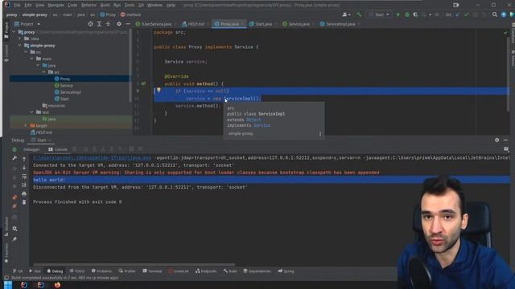Open the Start run configuration dropdown
The height and width of the screenshot is (289, 515).
coord(379,14)
